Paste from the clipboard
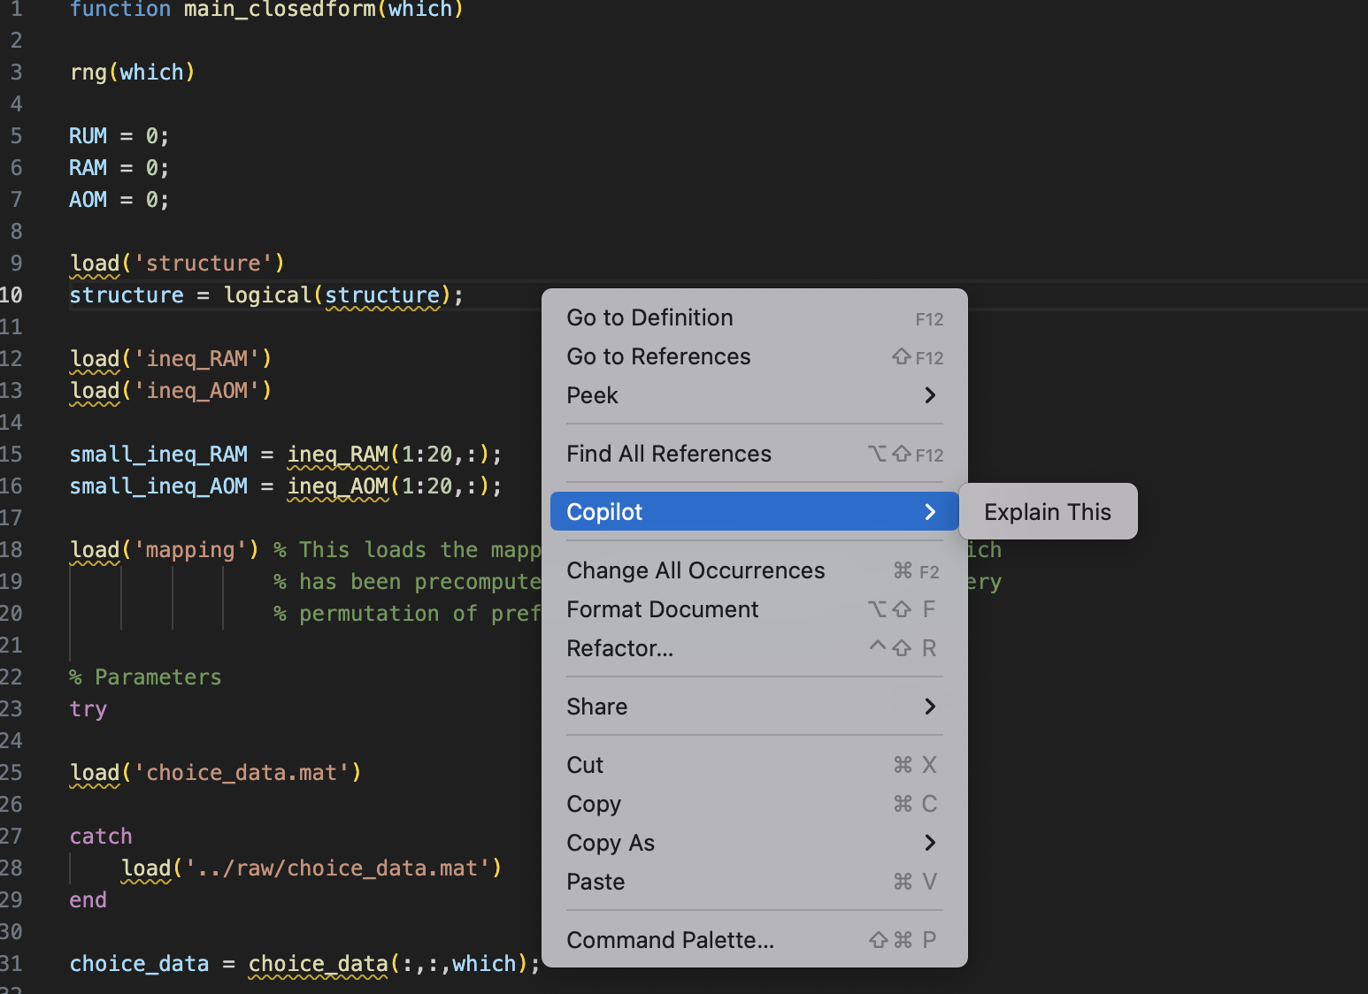 pos(596,882)
